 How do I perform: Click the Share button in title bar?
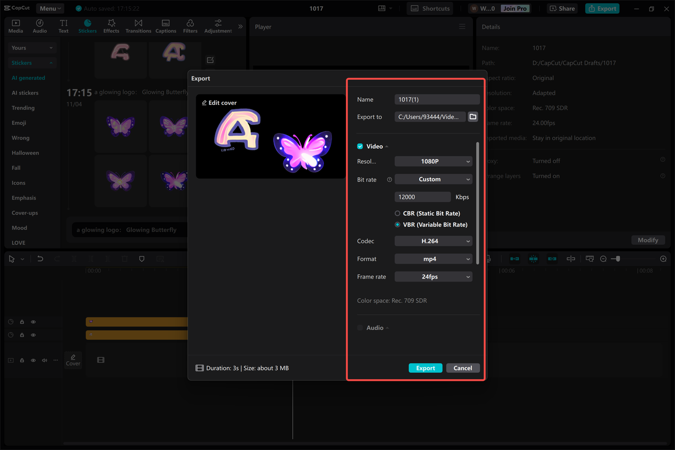point(562,8)
